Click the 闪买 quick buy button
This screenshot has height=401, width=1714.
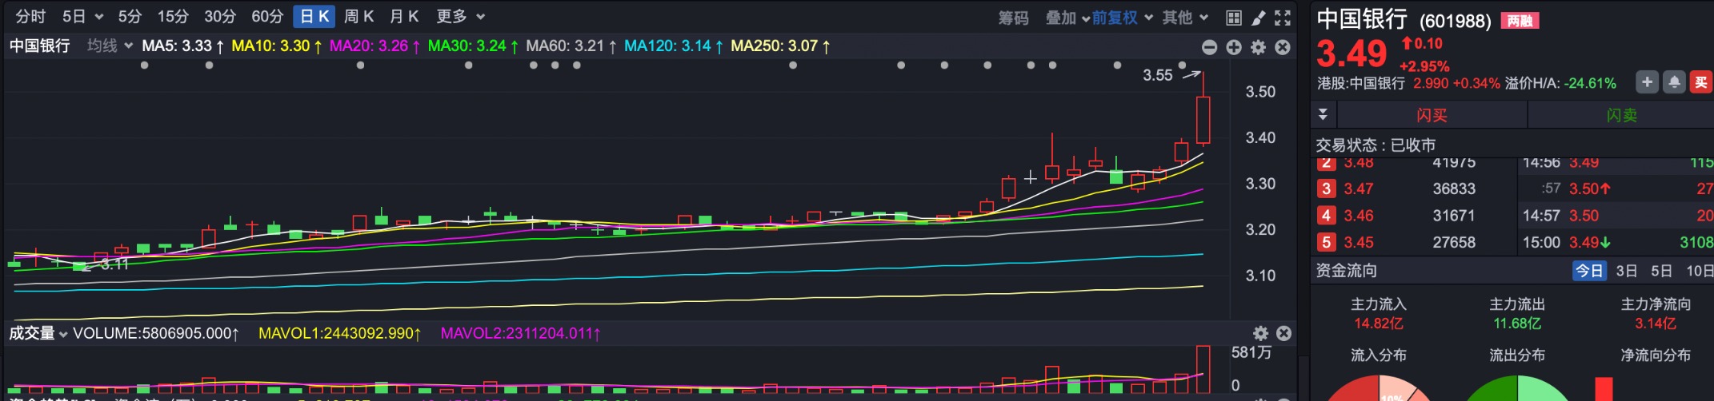1432,115
